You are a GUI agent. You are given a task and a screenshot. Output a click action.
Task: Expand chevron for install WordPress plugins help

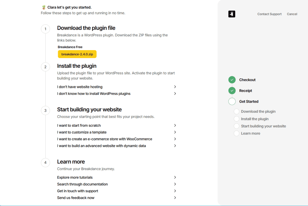175,94
